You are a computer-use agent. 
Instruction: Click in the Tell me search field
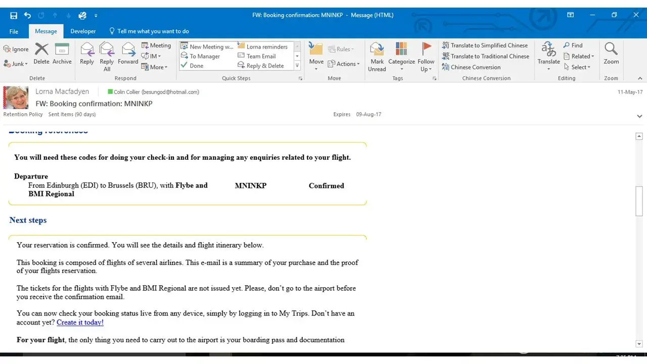153,31
